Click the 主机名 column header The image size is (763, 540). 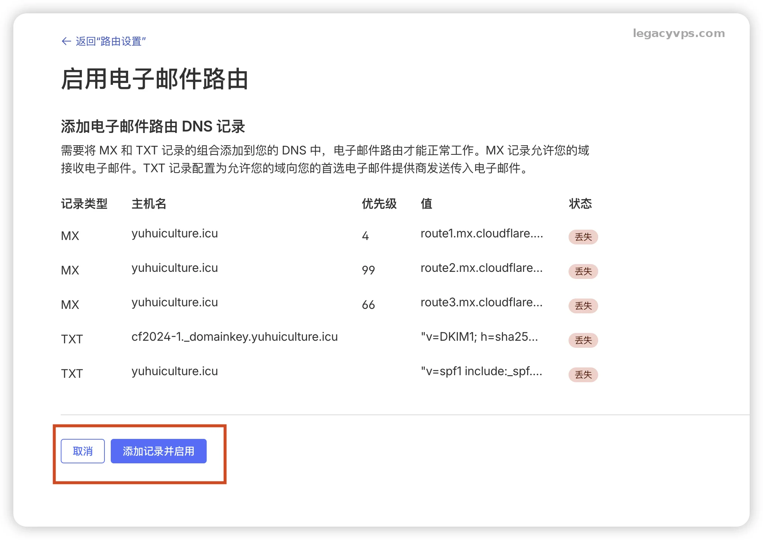pyautogui.click(x=149, y=203)
